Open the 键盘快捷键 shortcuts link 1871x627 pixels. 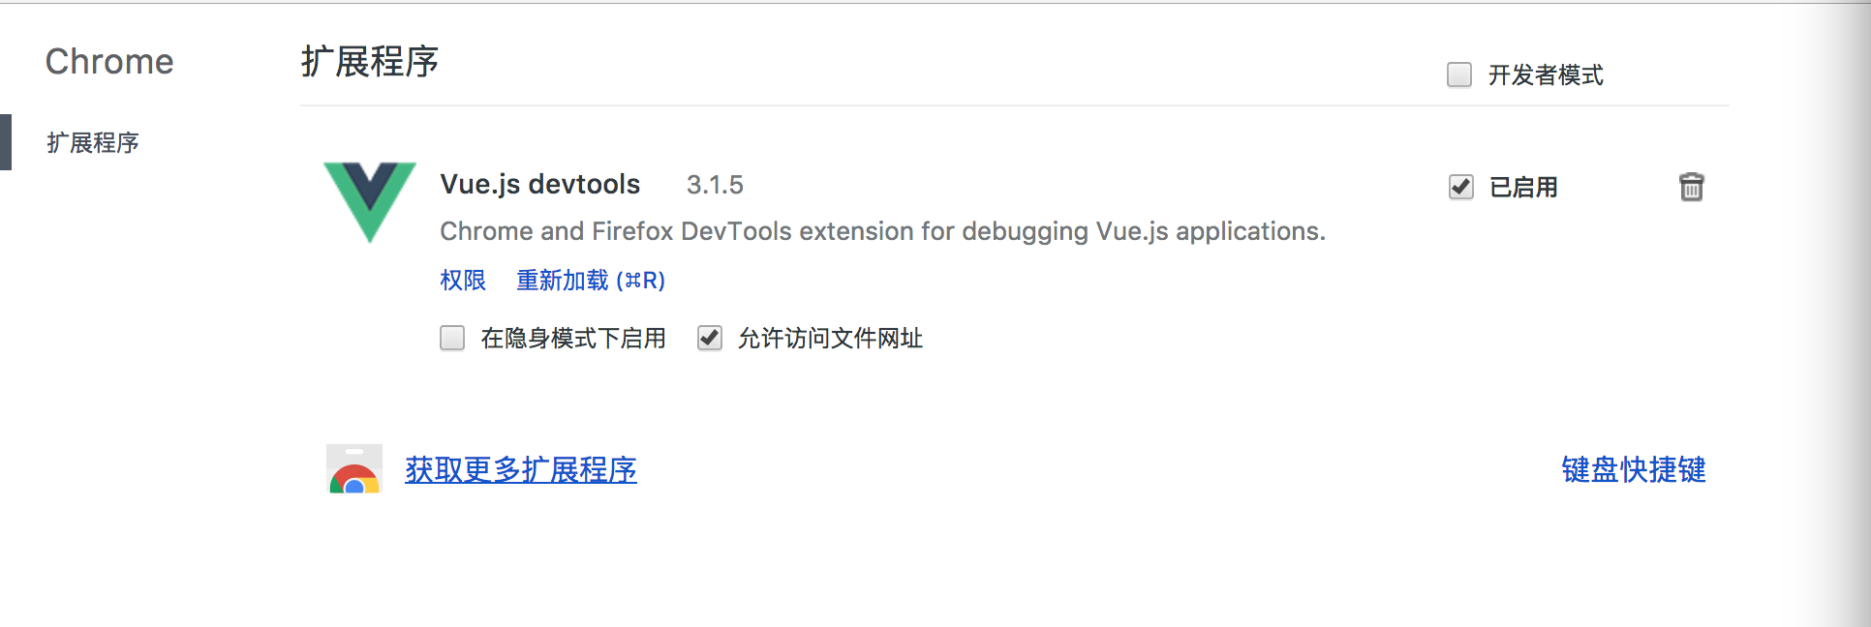click(x=1634, y=470)
